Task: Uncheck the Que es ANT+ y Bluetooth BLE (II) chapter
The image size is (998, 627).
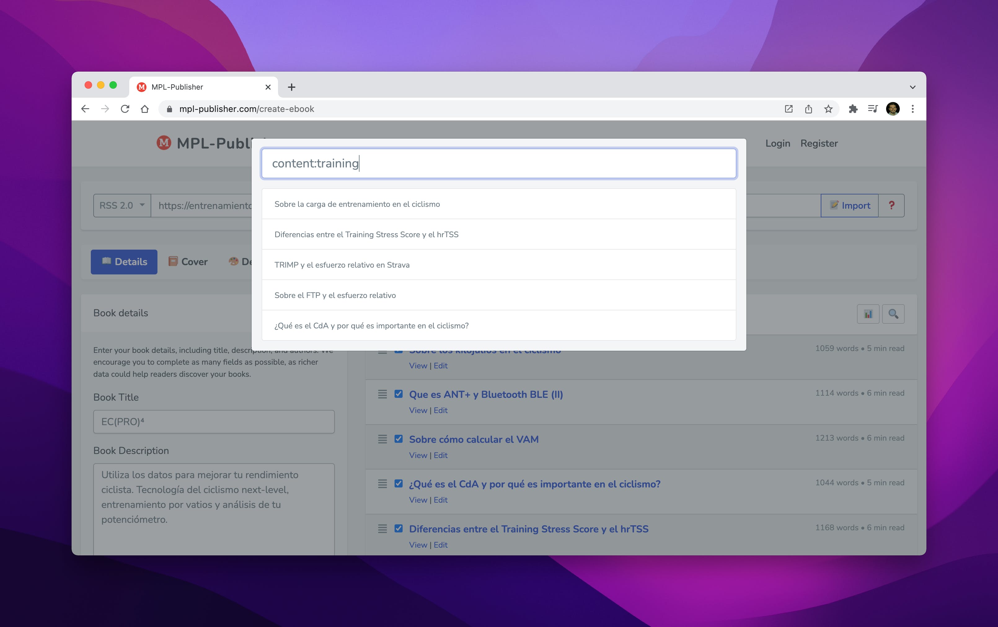Action: point(398,394)
